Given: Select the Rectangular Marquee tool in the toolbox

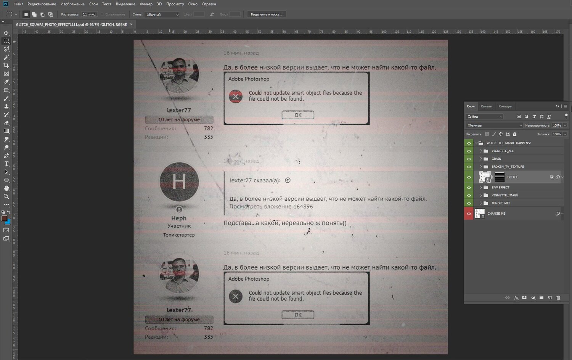Looking at the screenshot, I should click(x=6, y=41).
